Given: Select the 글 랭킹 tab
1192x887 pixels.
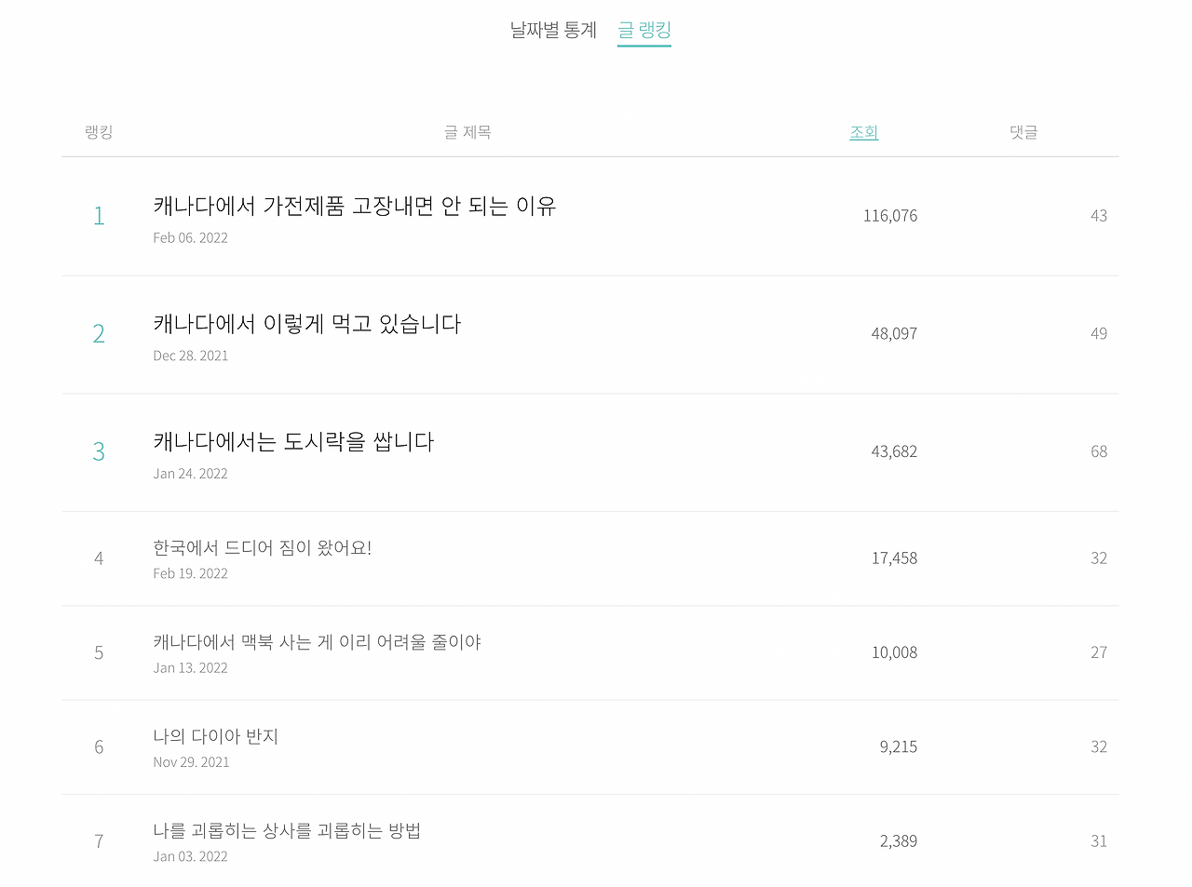Looking at the screenshot, I should (x=644, y=30).
